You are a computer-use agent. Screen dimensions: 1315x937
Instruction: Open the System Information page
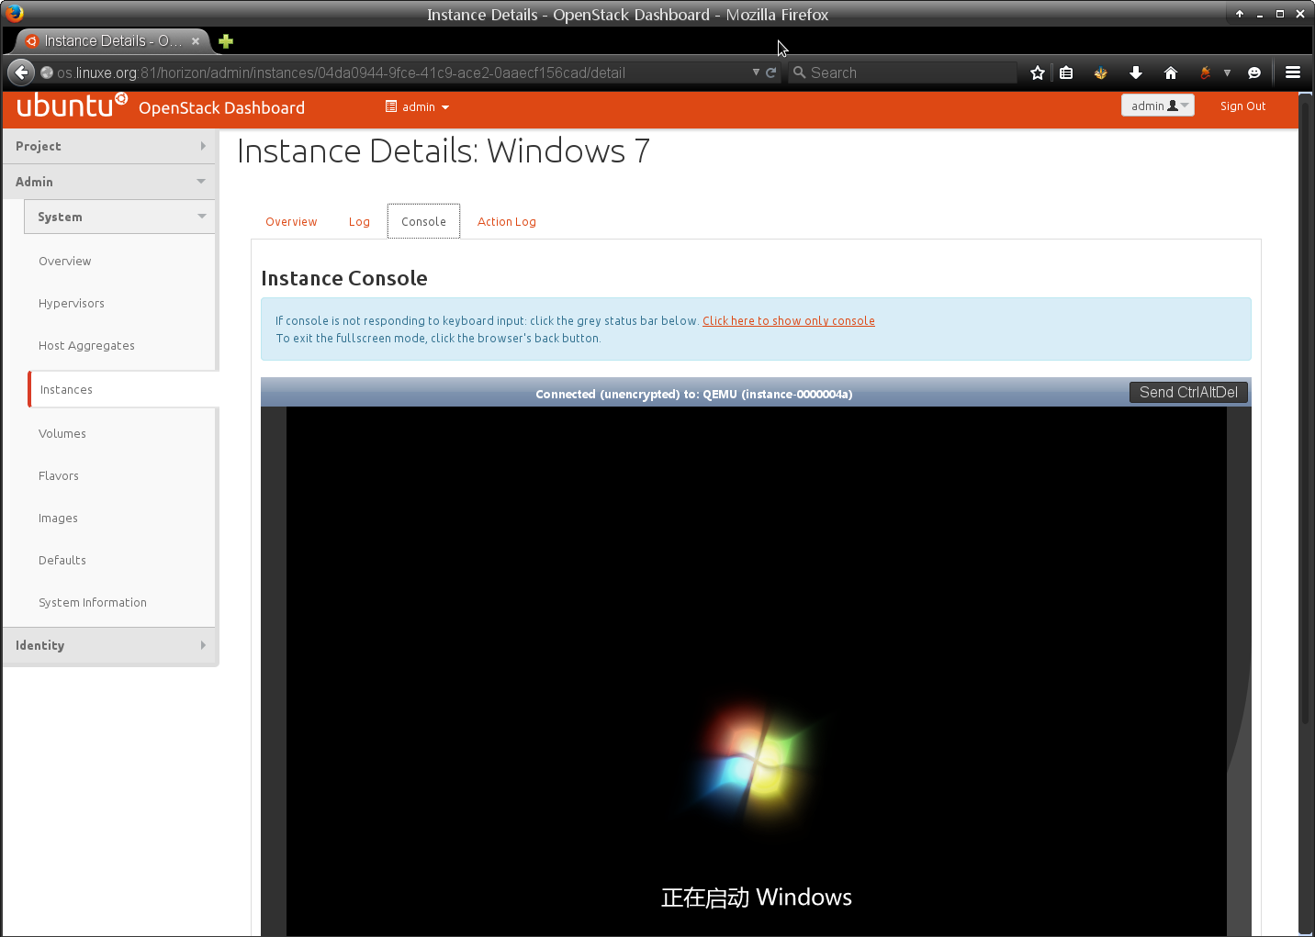pos(93,603)
